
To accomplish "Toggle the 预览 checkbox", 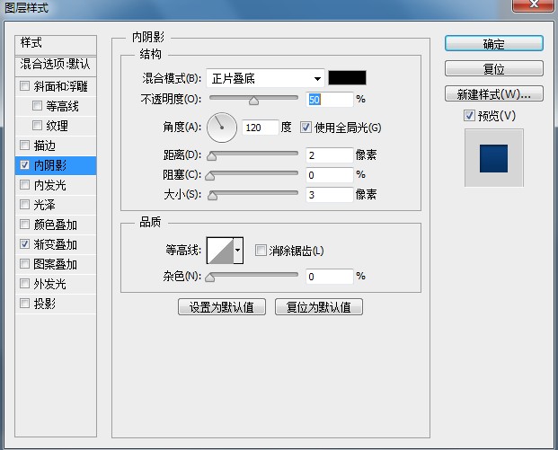I will pyautogui.click(x=469, y=115).
